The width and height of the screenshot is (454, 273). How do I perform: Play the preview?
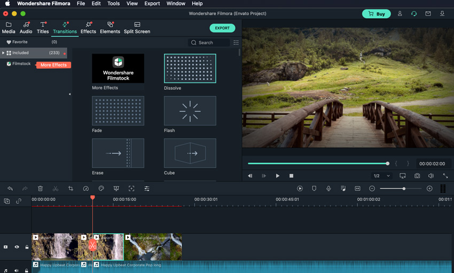pyautogui.click(x=278, y=176)
